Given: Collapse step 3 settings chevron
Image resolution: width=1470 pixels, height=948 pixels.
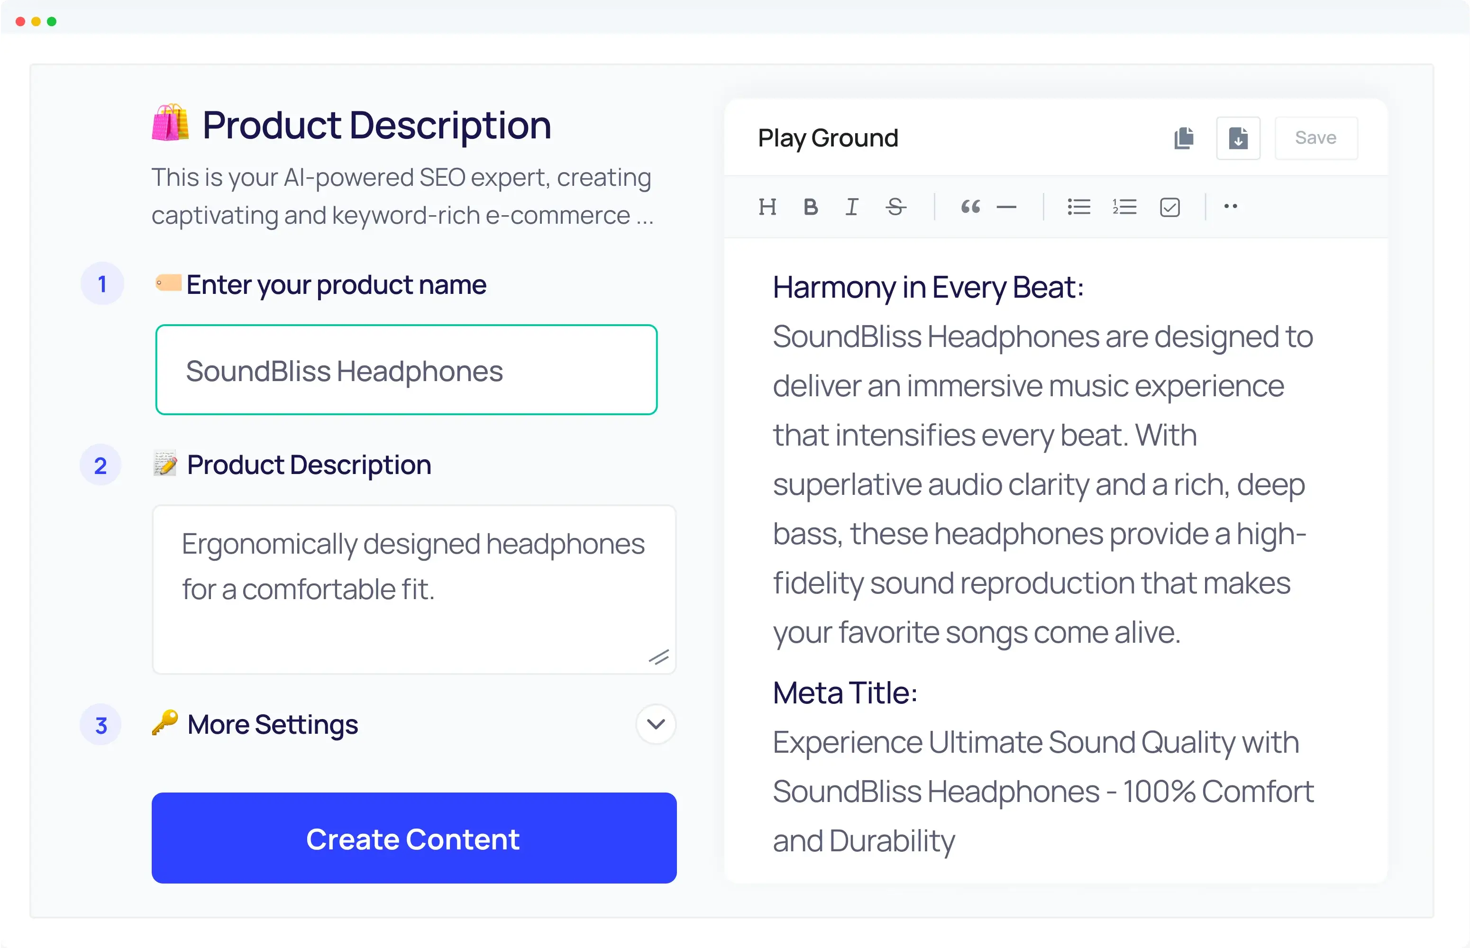Looking at the screenshot, I should pos(656,725).
